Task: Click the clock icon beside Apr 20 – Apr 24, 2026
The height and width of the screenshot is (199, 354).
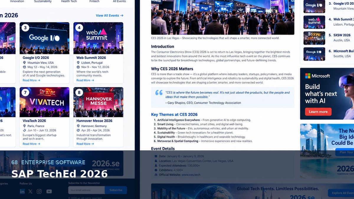Action: point(78,130)
